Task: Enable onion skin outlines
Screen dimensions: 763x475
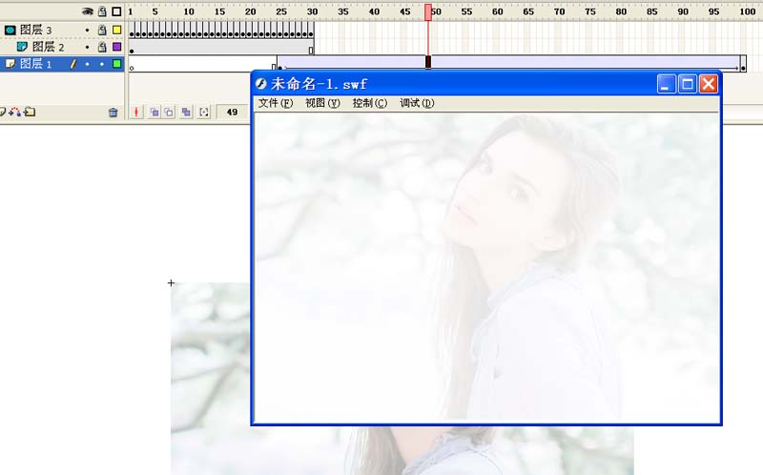Action: pyautogui.click(x=169, y=112)
